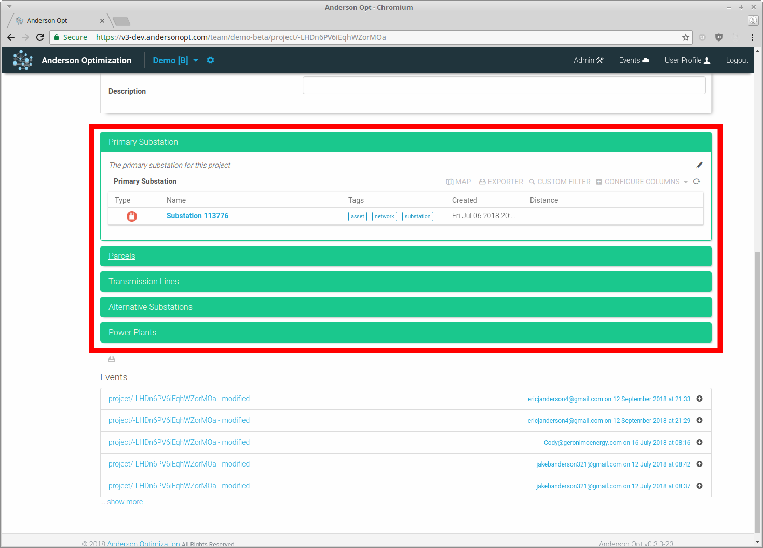Click the substation tag
763x548 pixels.
418,216
